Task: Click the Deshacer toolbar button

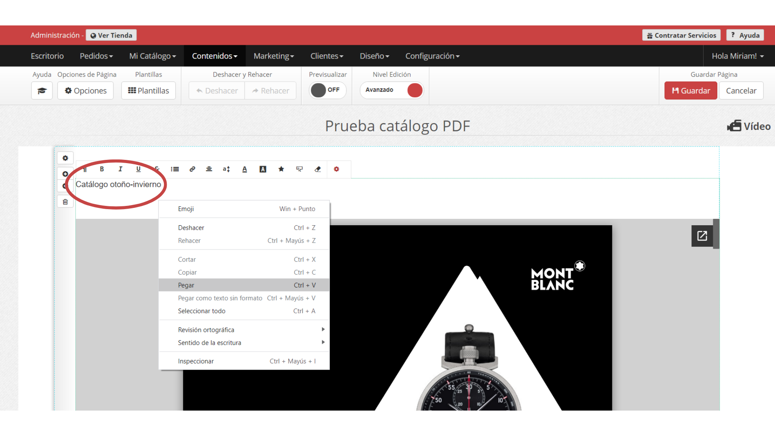Action: [x=217, y=90]
